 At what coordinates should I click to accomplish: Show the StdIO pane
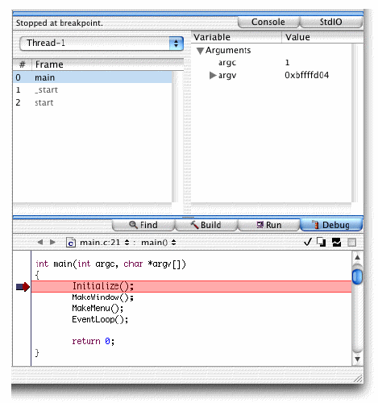331,22
